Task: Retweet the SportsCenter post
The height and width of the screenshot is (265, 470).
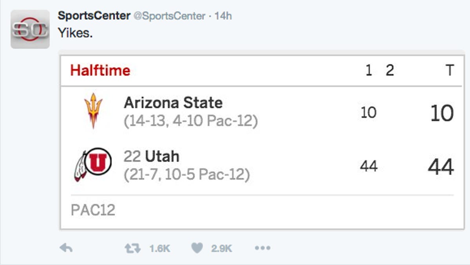Action: click(x=132, y=248)
